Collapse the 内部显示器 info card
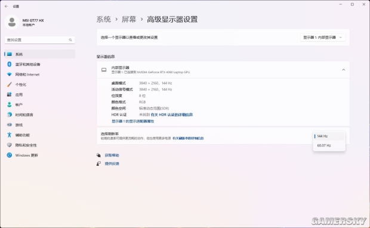Viewport: 370px width, 228px height. 344,70
